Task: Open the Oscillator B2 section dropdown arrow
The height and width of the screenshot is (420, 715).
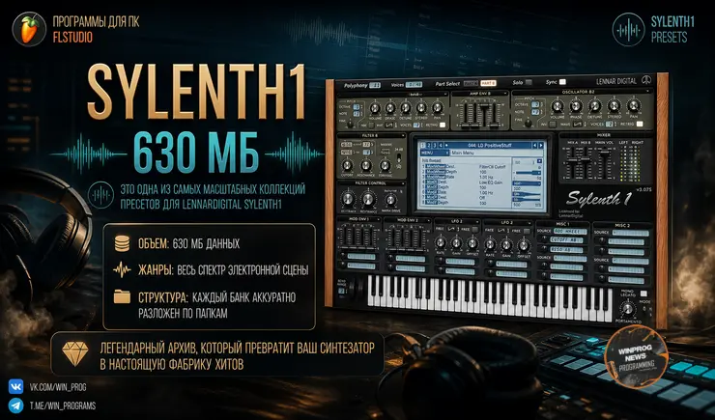Action: 647,91
